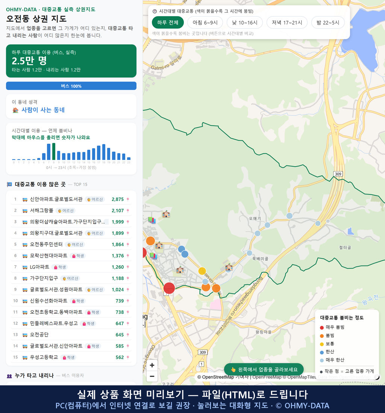Click the orange 붐빔 legend dot

tap(321, 336)
